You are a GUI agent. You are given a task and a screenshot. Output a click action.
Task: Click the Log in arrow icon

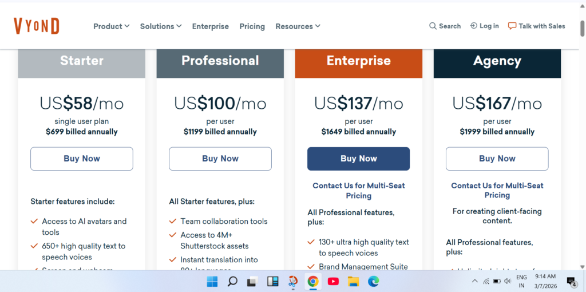[473, 26]
